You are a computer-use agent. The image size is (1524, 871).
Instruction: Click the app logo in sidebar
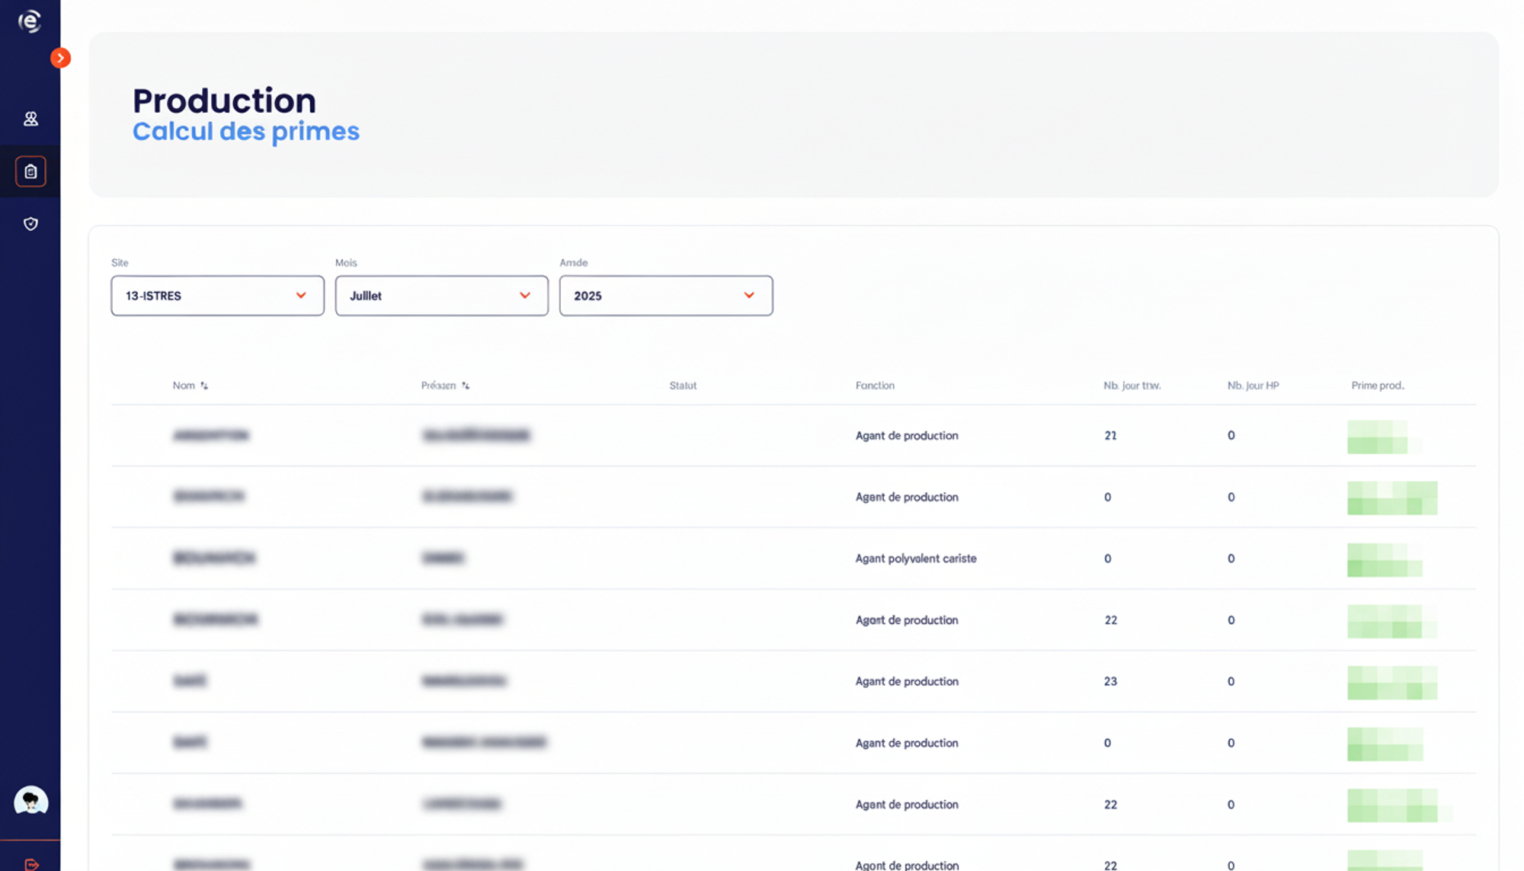(x=29, y=21)
